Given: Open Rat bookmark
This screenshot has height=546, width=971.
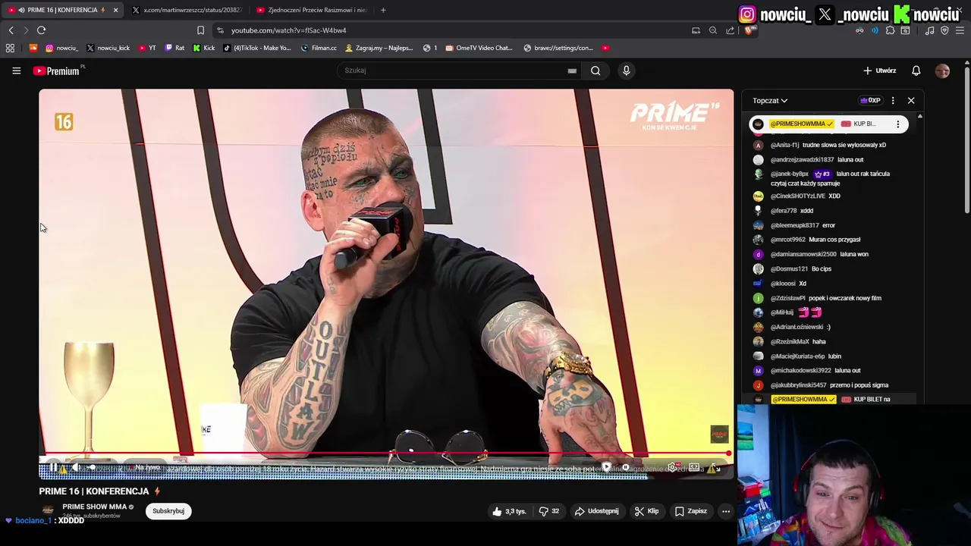Looking at the screenshot, I should pyautogui.click(x=174, y=48).
